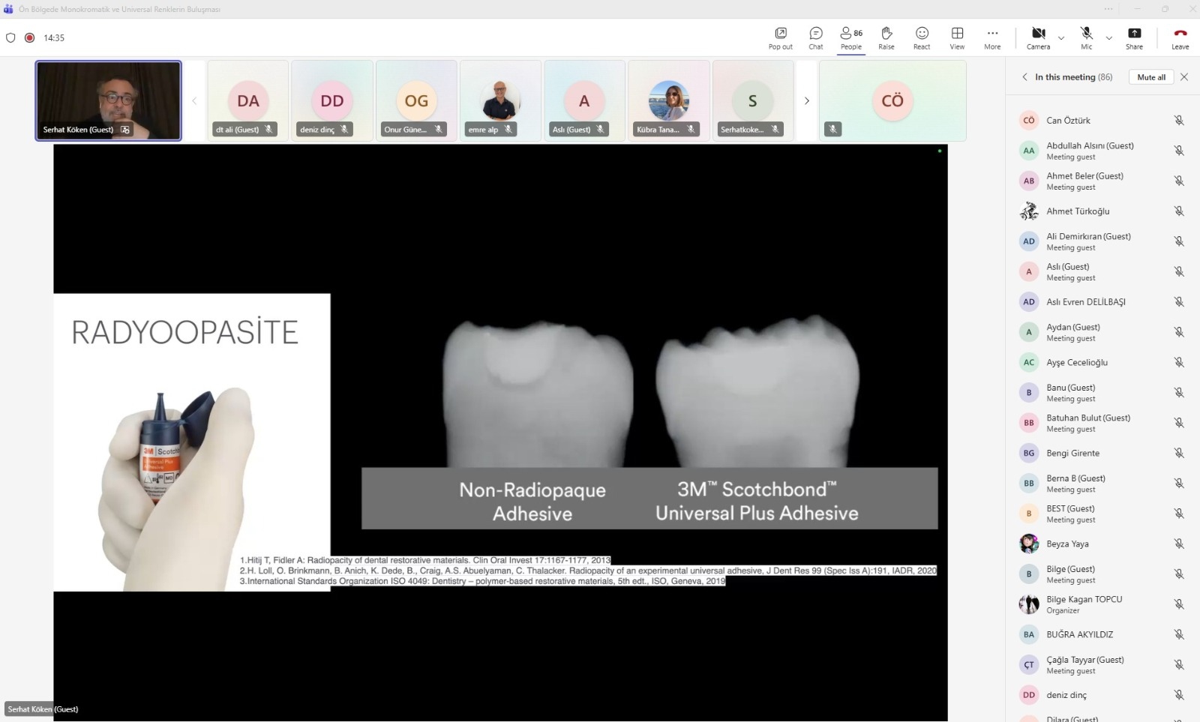Open the React emoji menu
Image resolution: width=1200 pixels, height=722 pixels.
point(922,37)
